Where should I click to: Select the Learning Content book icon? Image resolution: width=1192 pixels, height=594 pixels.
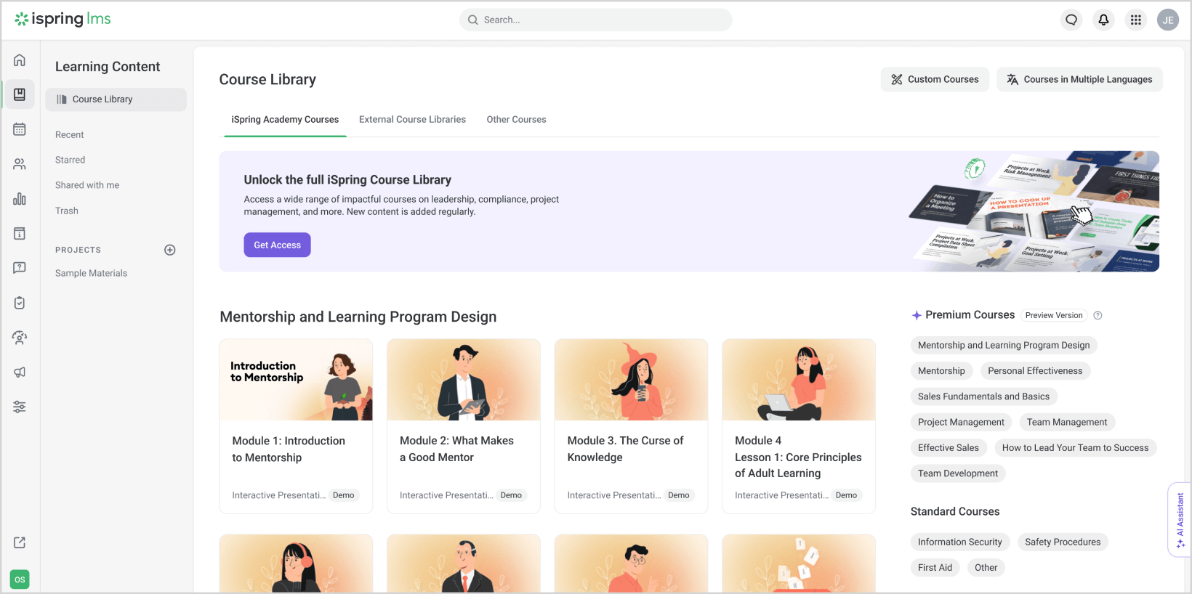[x=20, y=94]
